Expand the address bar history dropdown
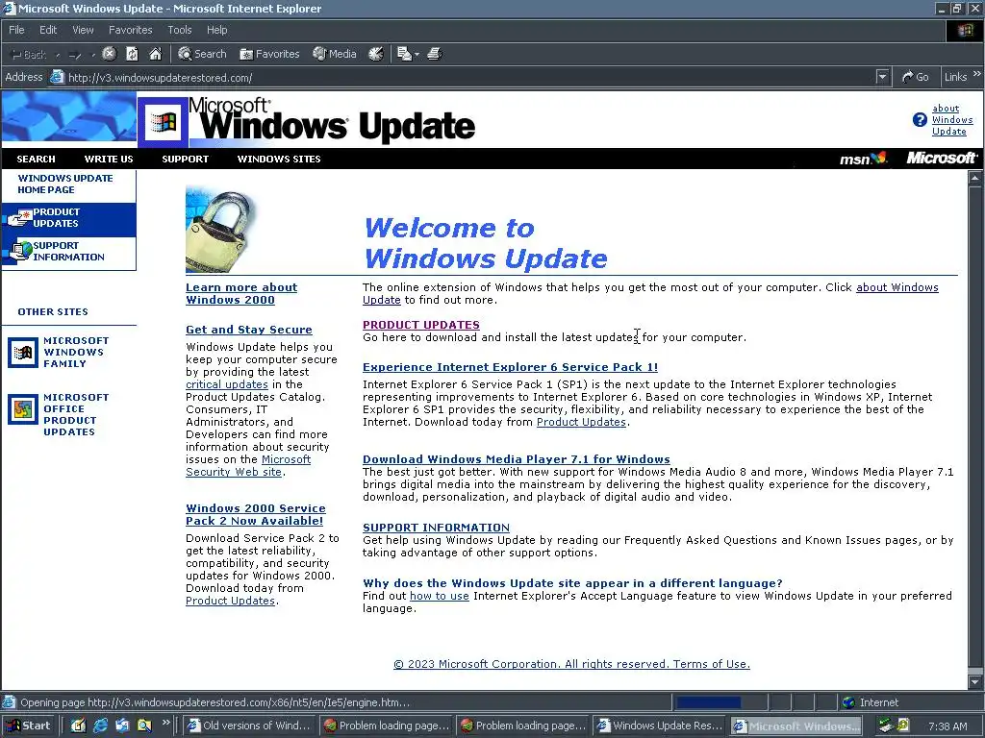The image size is (985, 738). (x=882, y=77)
